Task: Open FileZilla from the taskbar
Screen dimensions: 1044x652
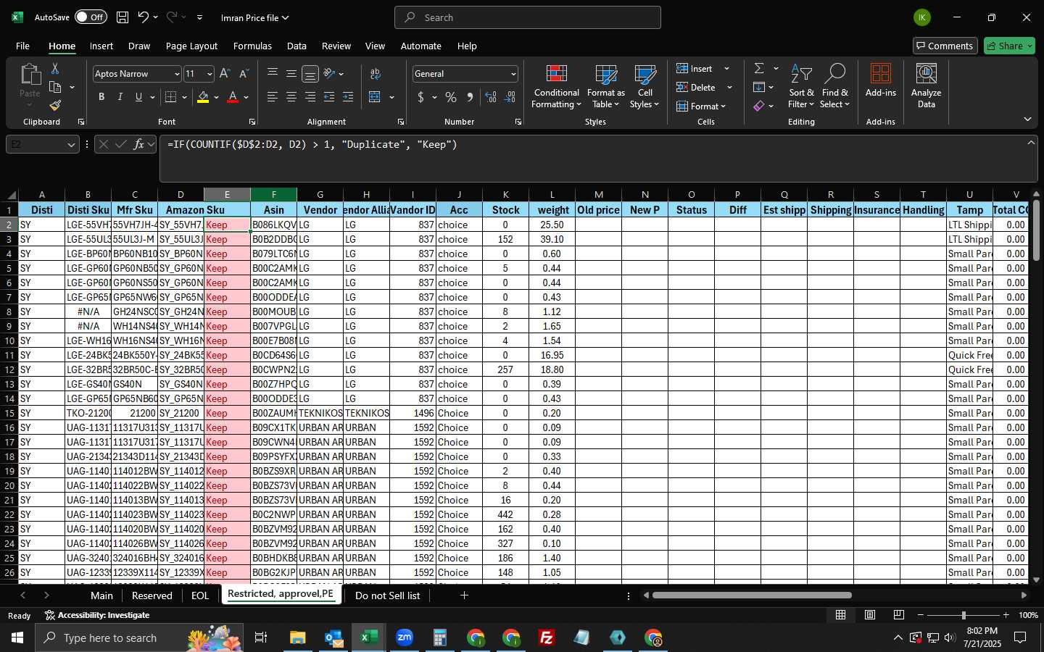Action: pos(547,638)
